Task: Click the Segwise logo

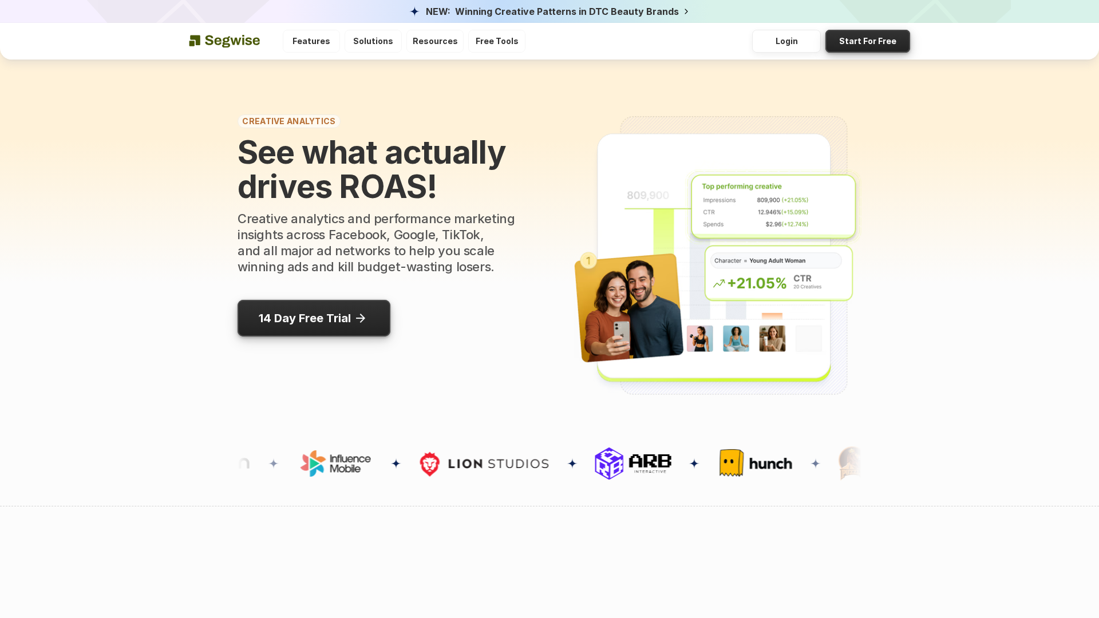Action: (x=224, y=41)
